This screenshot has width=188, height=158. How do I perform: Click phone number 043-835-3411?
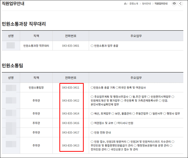point(71,87)
